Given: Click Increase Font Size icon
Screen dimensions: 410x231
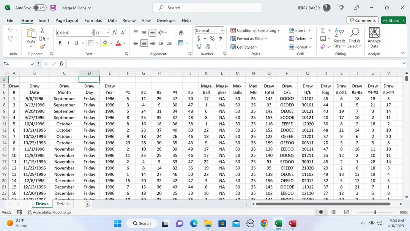Looking at the screenshot, I should [115, 33].
